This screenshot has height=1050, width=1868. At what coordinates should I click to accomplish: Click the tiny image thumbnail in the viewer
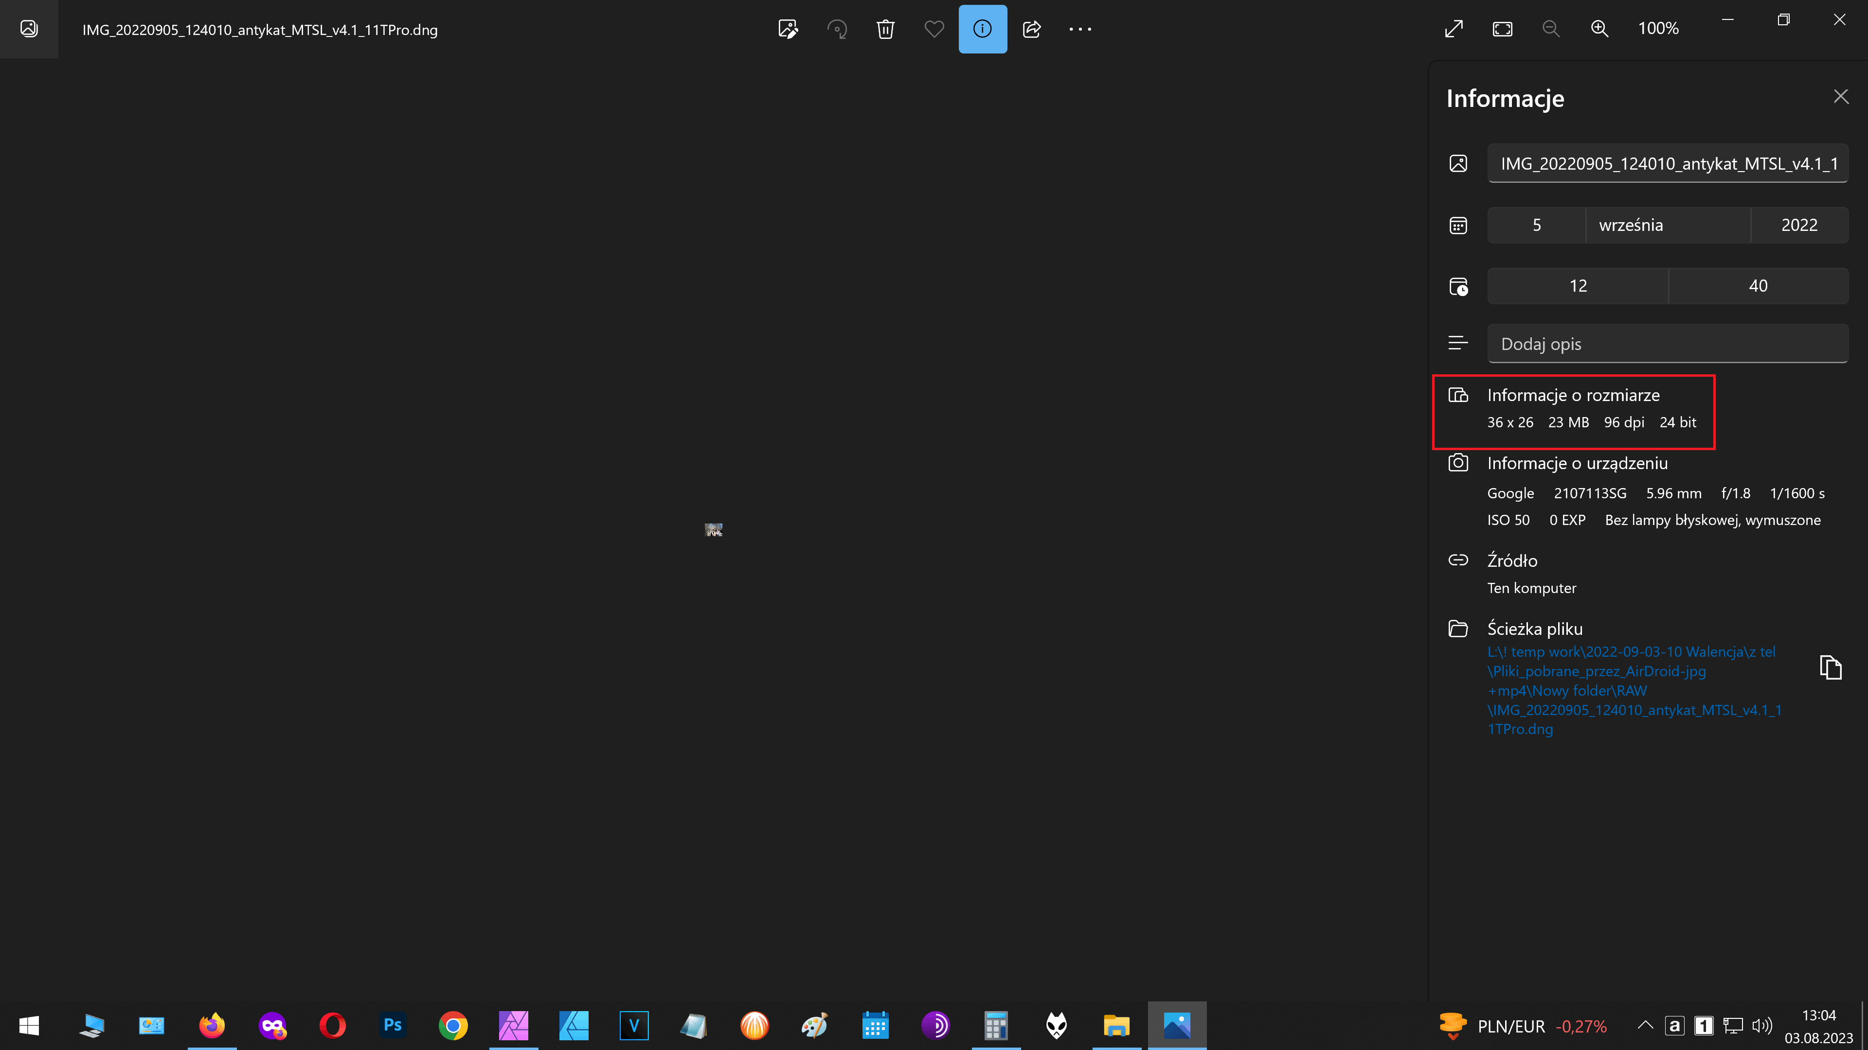714,530
